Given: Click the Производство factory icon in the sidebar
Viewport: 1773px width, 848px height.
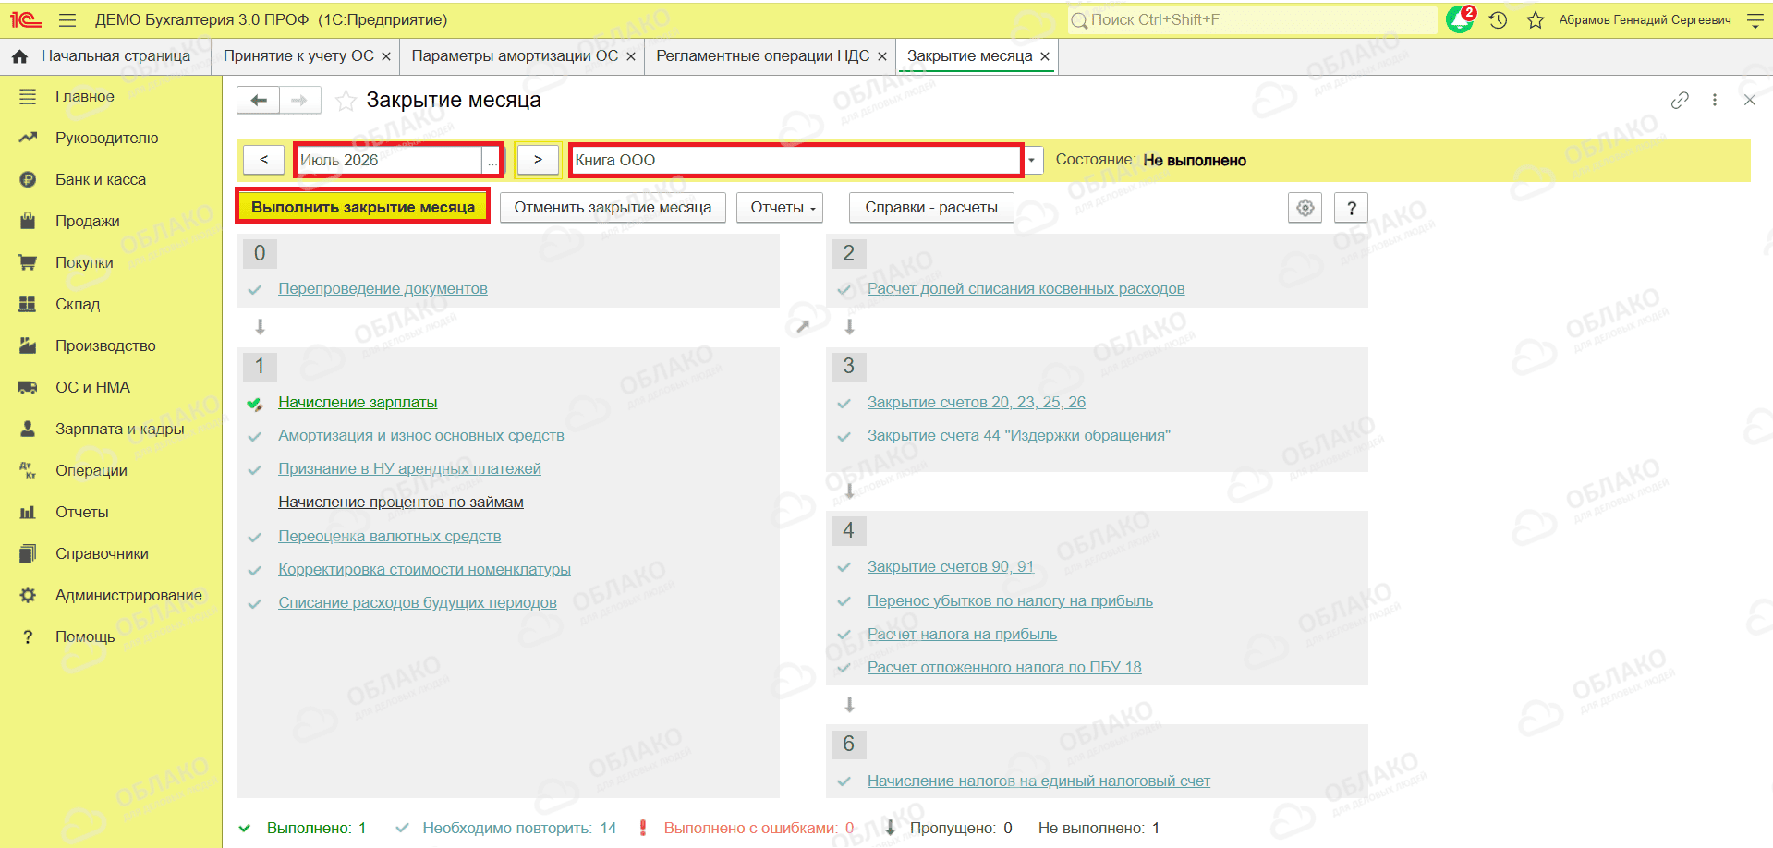Looking at the screenshot, I should click(28, 345).
